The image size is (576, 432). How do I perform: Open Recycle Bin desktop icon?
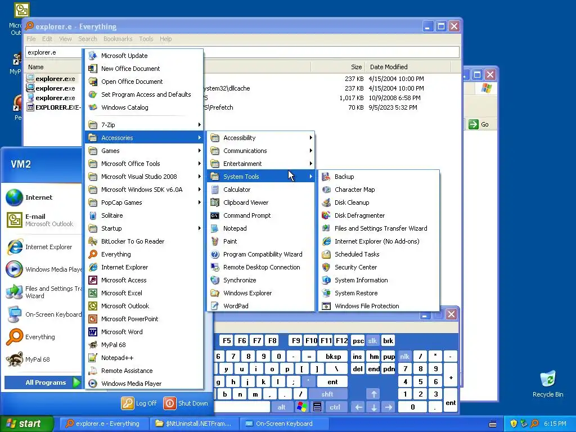pos(548,384)
